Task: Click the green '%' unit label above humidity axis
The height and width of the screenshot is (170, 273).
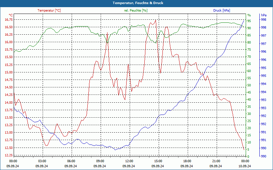Action: click(x=249, y=15)
